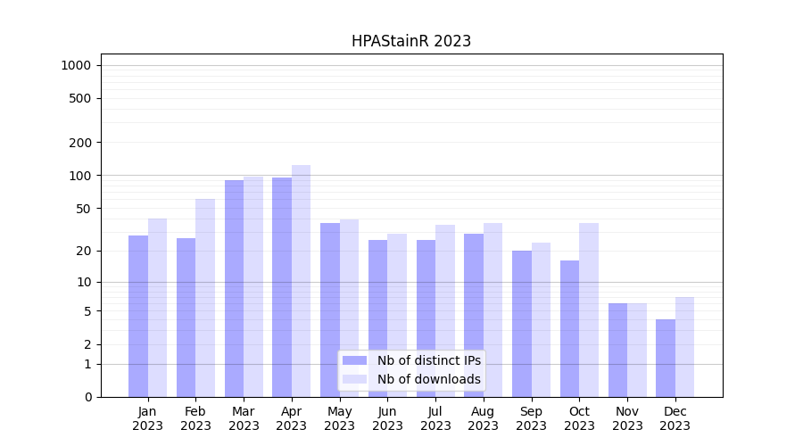Click the 100 y-axis tick label
The image size is (803, 446).
click(80, 176)
